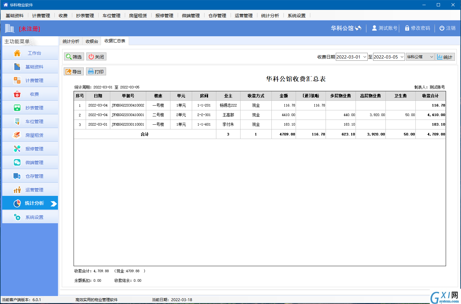Run the 统计 statistics button
Viewport: 461px width, 304px height.
(445, 57)
